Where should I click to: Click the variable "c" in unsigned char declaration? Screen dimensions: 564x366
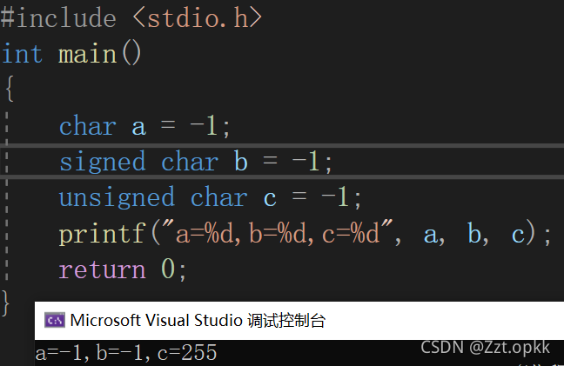point(270,199)
